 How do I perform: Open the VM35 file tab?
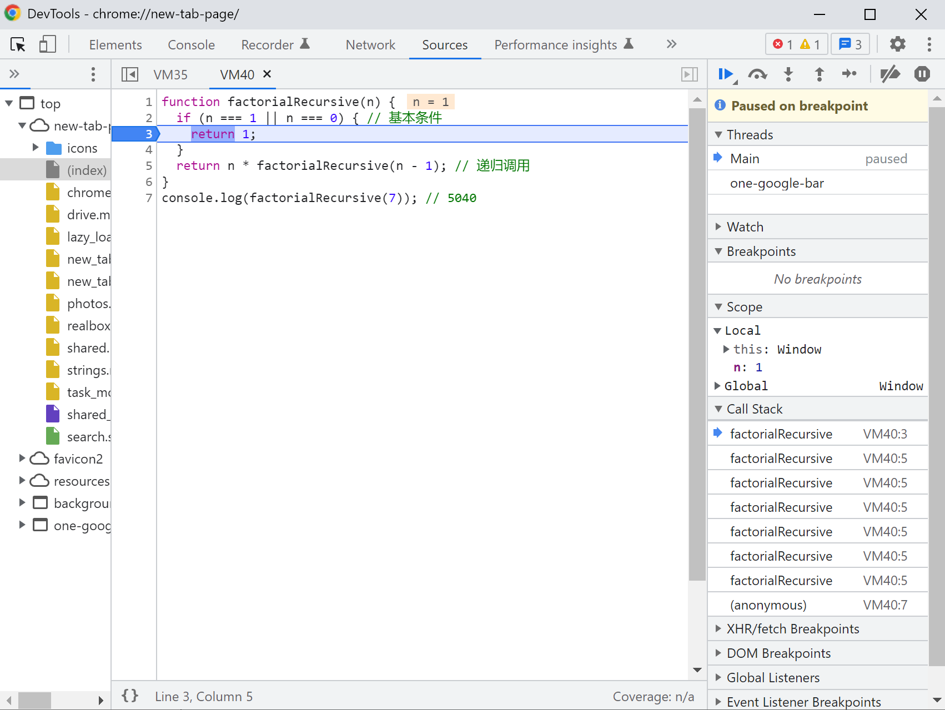pyautogui.click(x=170, y=75)
